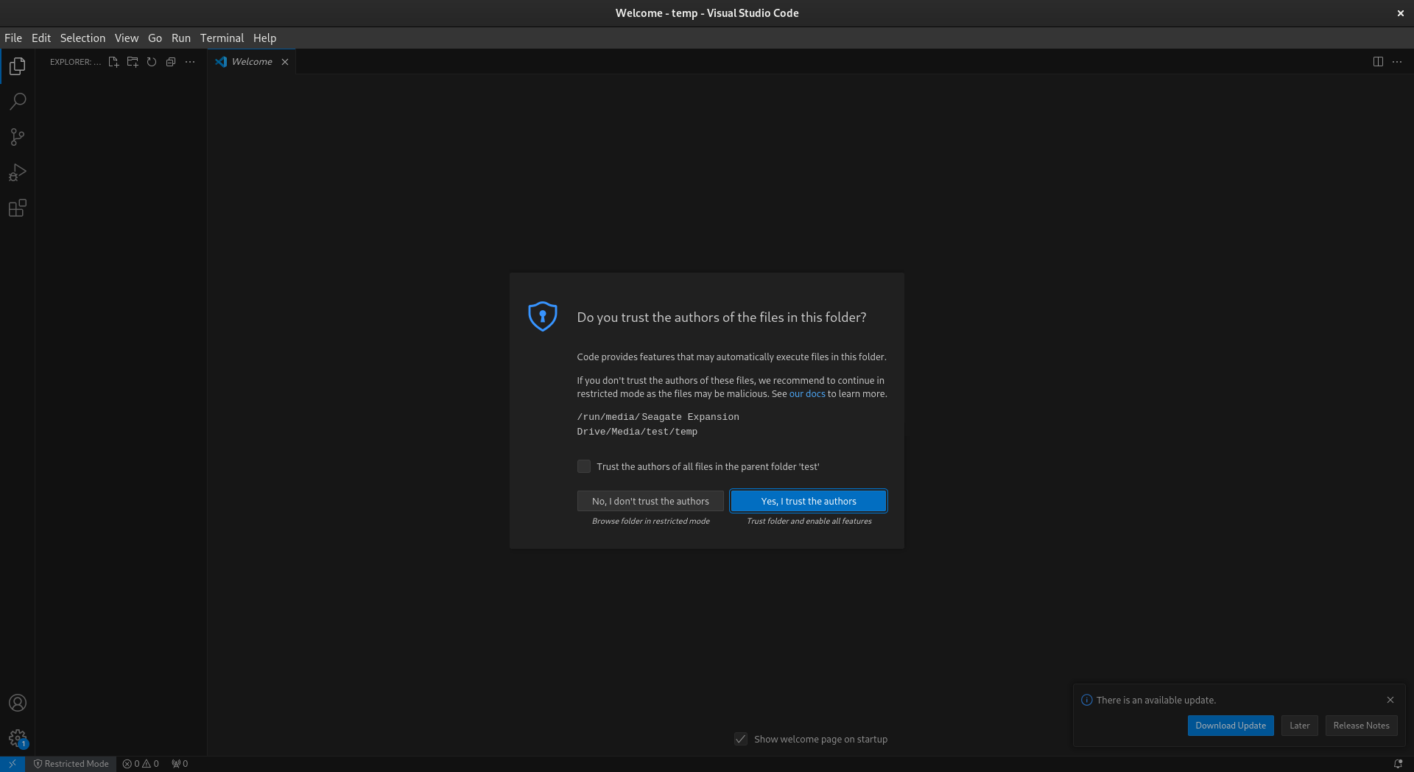Close the Welcome tab
The image size is (1414, 772).
coord(285,62)
